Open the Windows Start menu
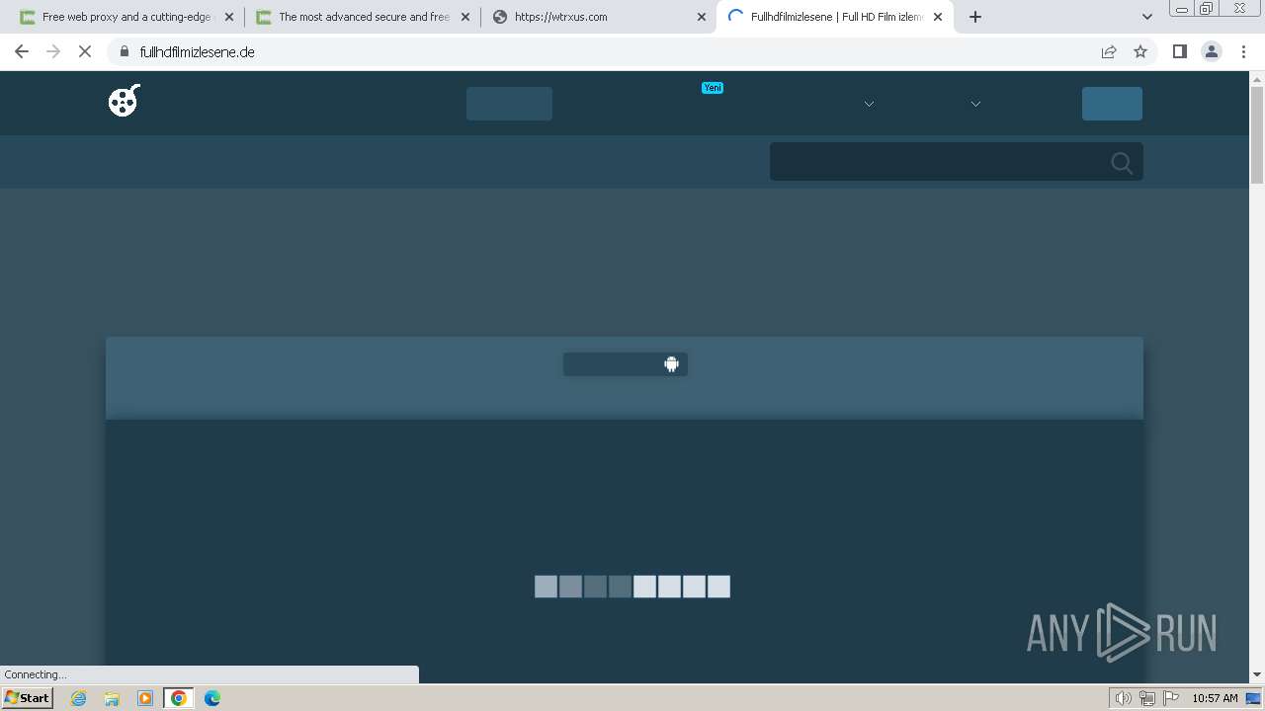Image resolution: width=1265 pixels, height=711 pixels. click(x=28, y=698)
